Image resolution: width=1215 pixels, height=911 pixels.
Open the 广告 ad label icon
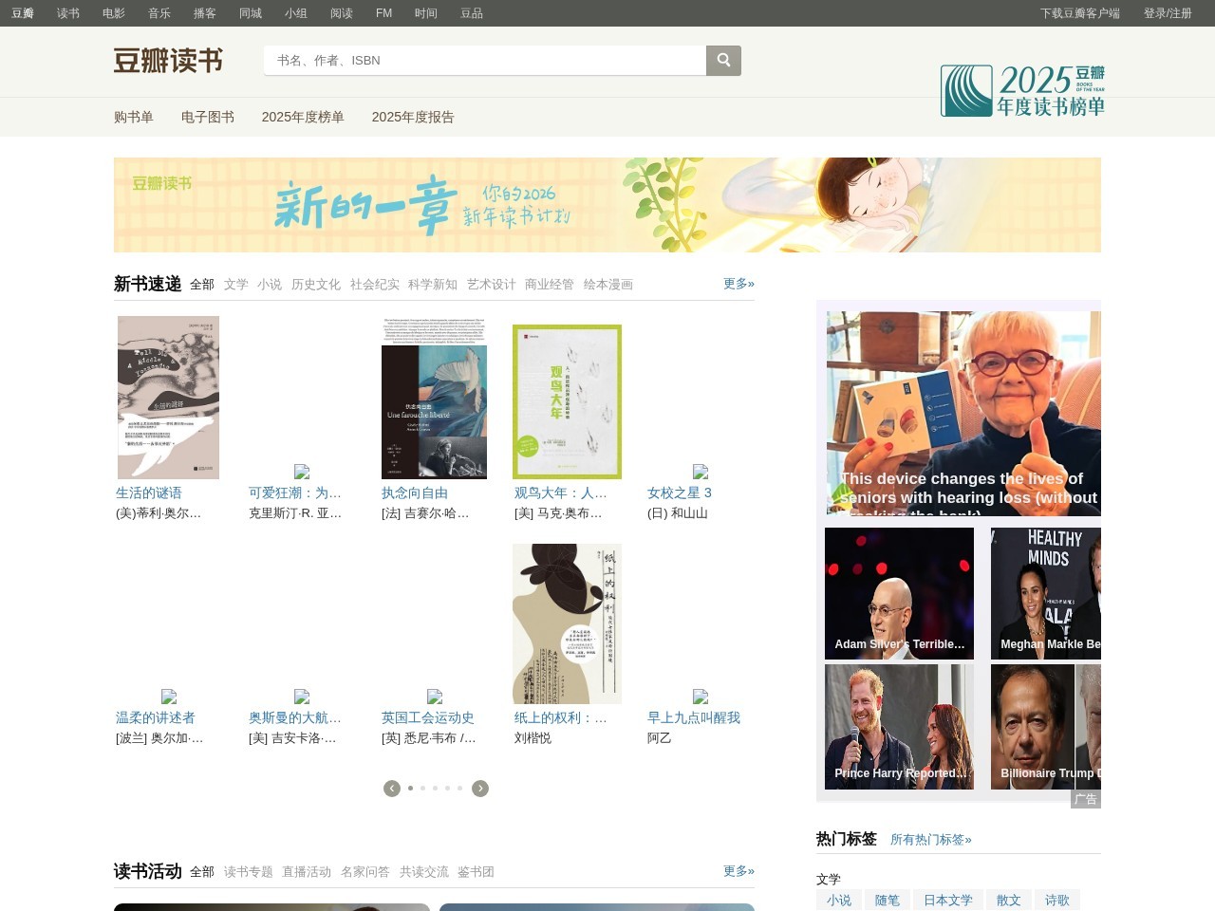coord(1086,799)
